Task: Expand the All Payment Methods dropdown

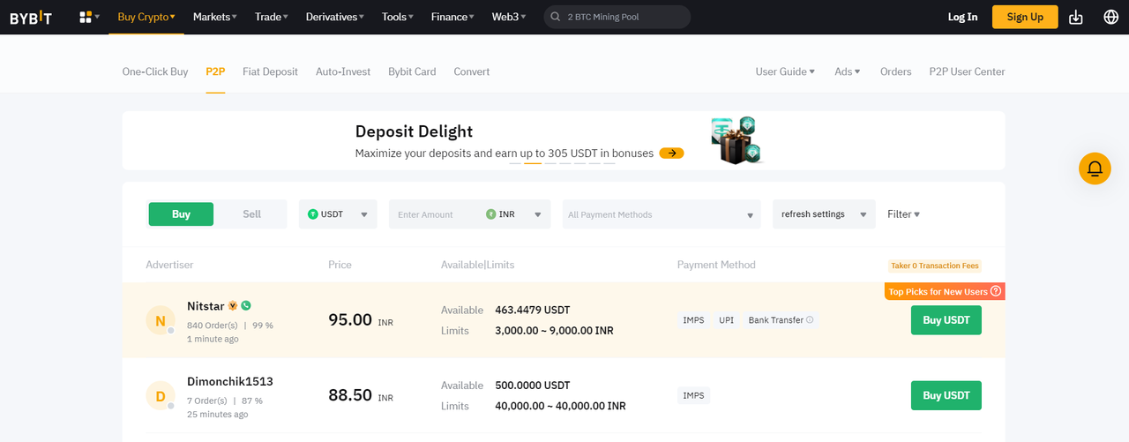Action: point(662,214)
